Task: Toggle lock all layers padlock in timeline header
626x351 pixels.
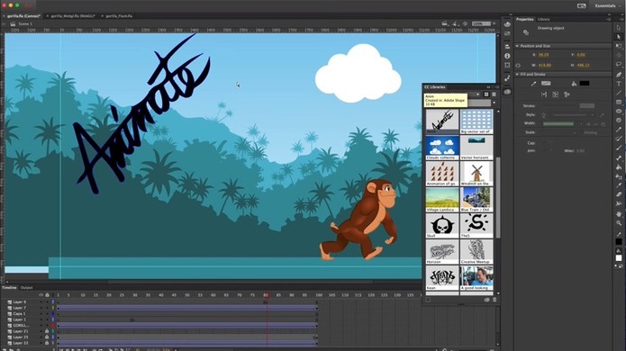Action: click(x=47, y=295)
